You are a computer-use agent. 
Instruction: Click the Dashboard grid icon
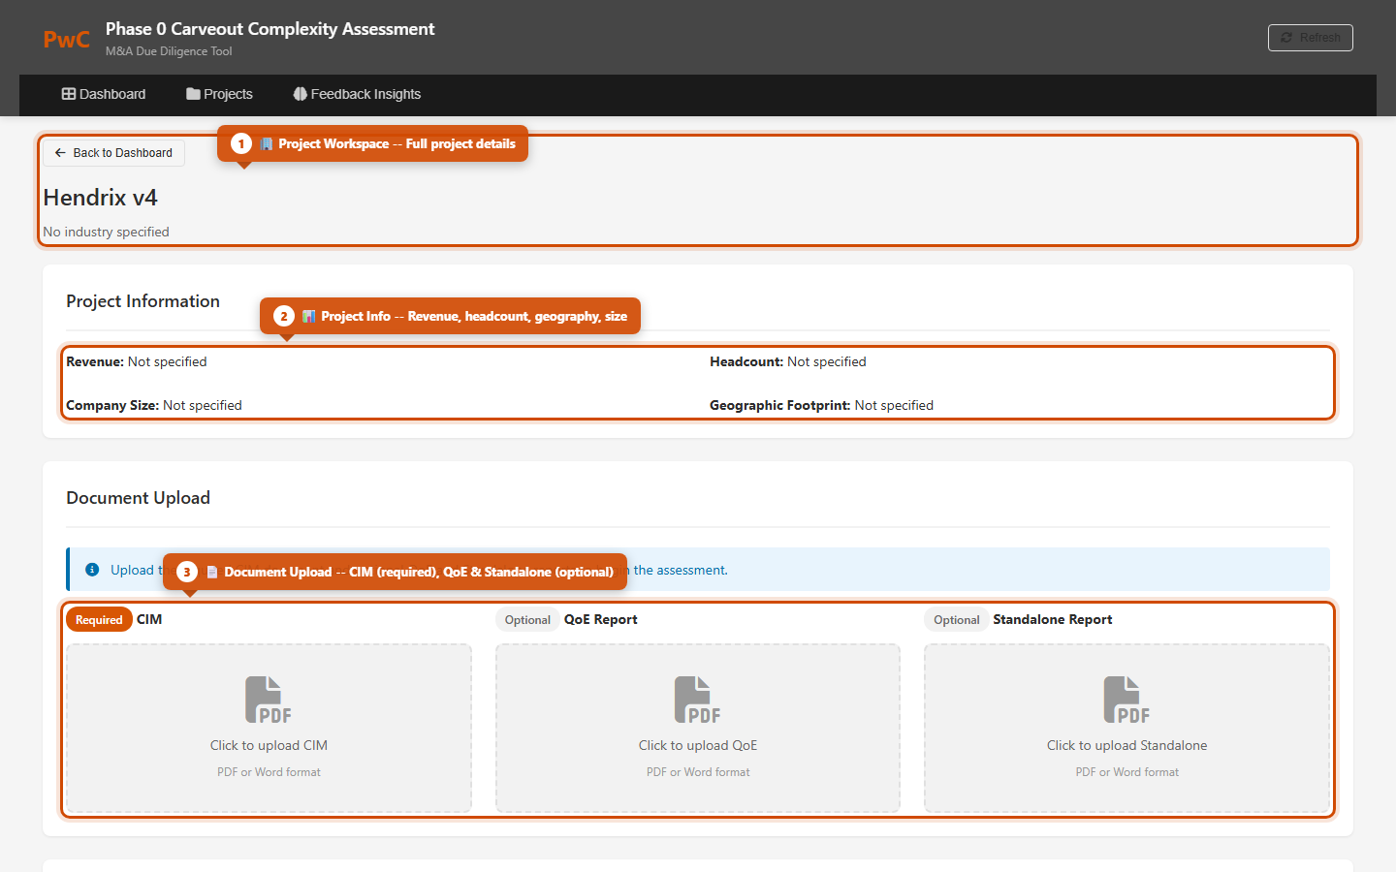tap(67, 93)
